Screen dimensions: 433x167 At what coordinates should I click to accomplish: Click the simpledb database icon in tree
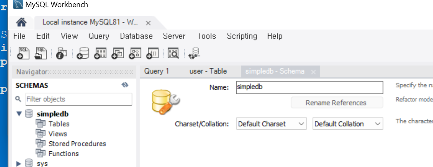29,114
